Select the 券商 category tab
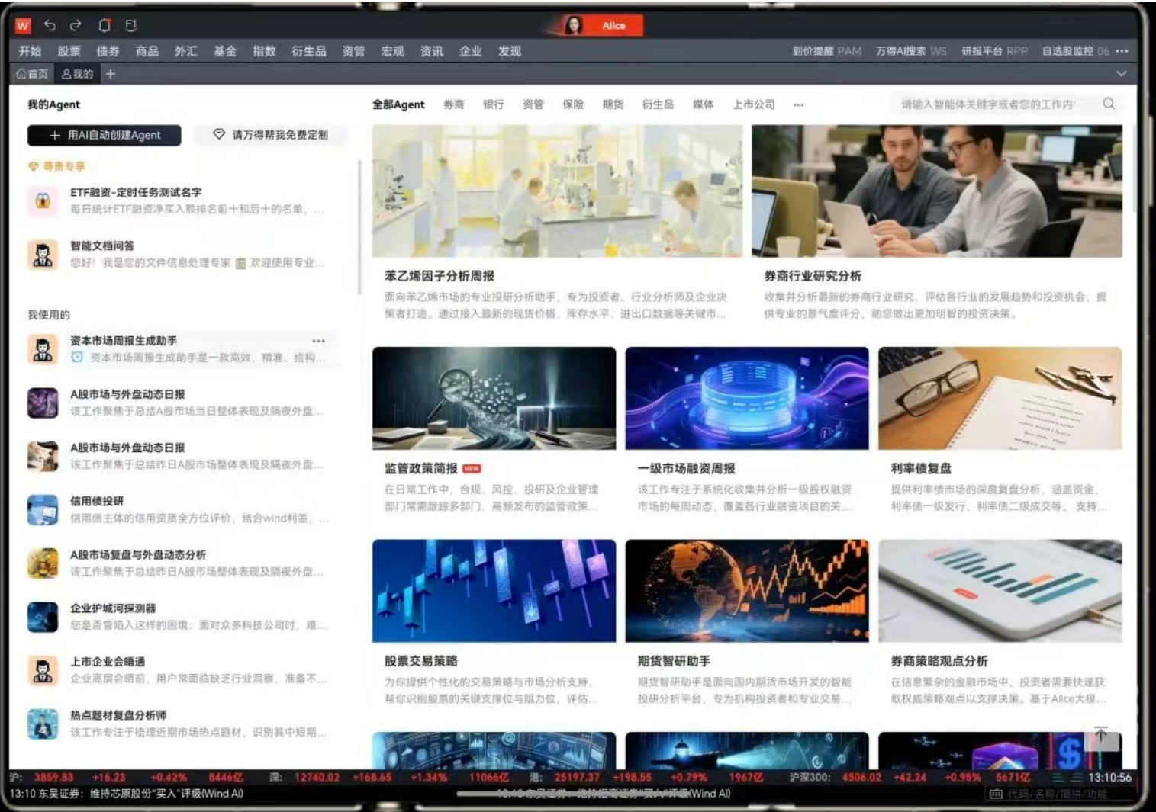This screenshot has width=1156, height=812. (454, 104)
